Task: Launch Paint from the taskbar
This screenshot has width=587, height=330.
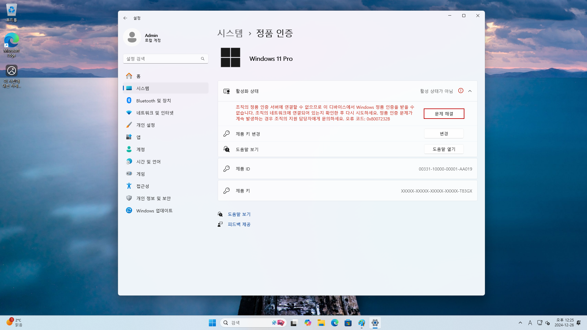Action: 362,323
